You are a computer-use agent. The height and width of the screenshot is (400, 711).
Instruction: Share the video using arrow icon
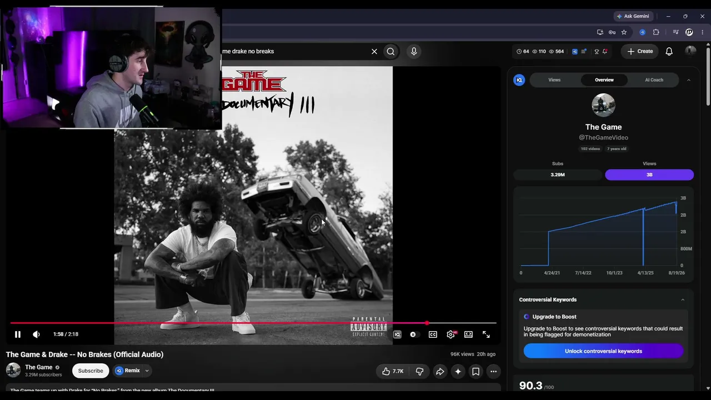point(440,371)
